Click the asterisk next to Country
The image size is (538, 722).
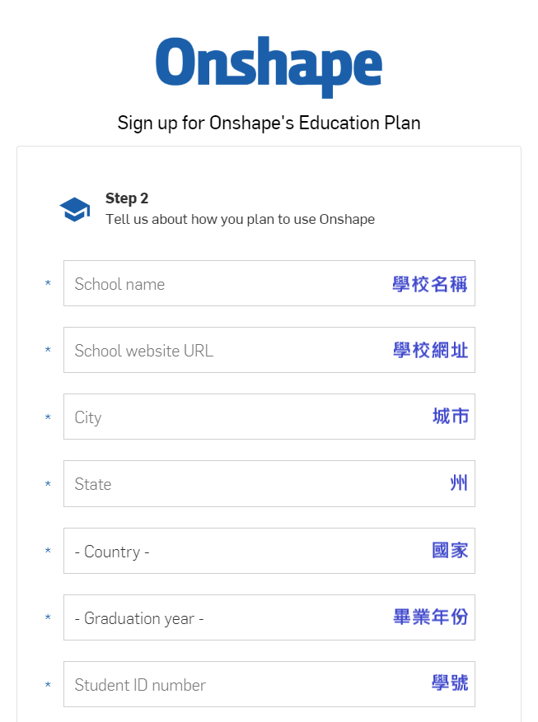(x=48, y=551)
